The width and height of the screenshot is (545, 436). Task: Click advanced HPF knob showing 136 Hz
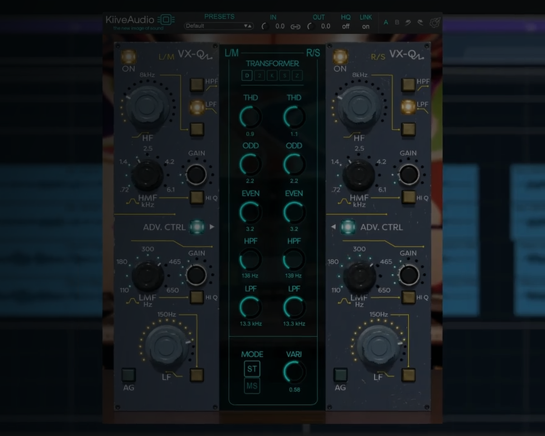[250, 260]
